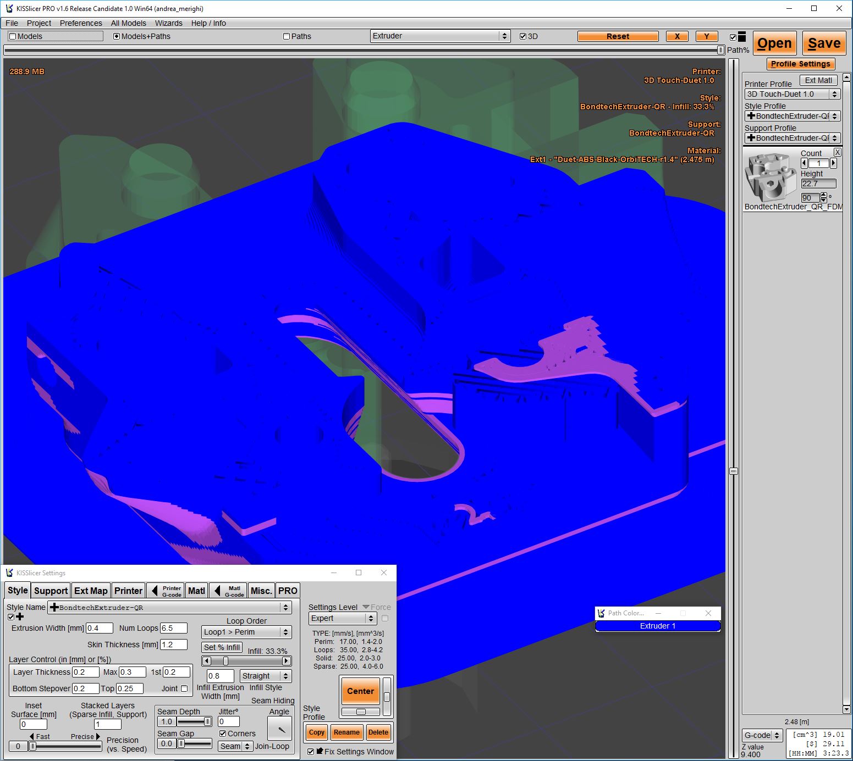Open the Extruder color-mode dropdown
Viewport: 853px width, 761px height.
(x=441, y=36)
